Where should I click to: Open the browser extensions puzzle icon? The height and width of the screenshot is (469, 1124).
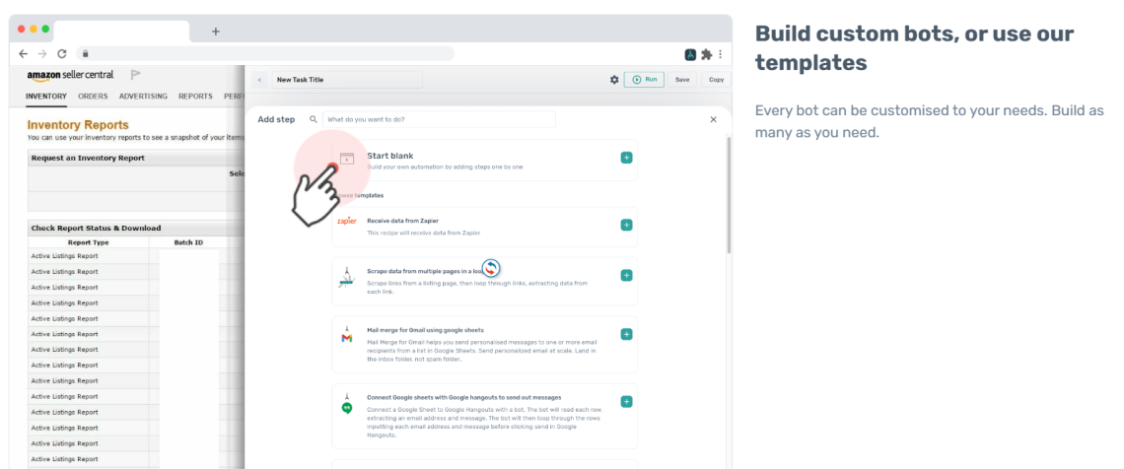pos(706,54)
